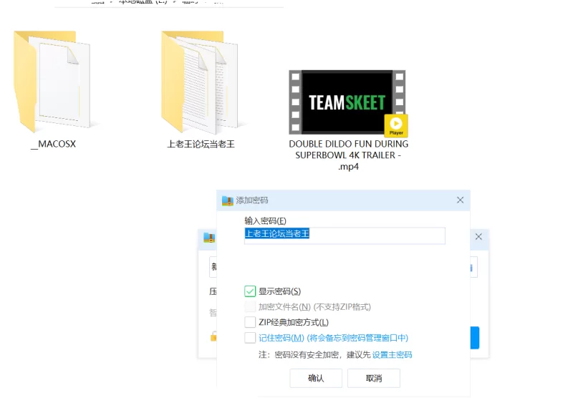Click the DOUBLE DILDO FUN mp4 filename
The width and height of the screenshot is (573, 413).
tap(348, 155)
